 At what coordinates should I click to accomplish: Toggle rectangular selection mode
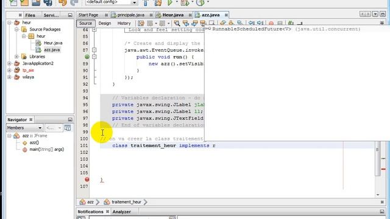click(211, 23)
